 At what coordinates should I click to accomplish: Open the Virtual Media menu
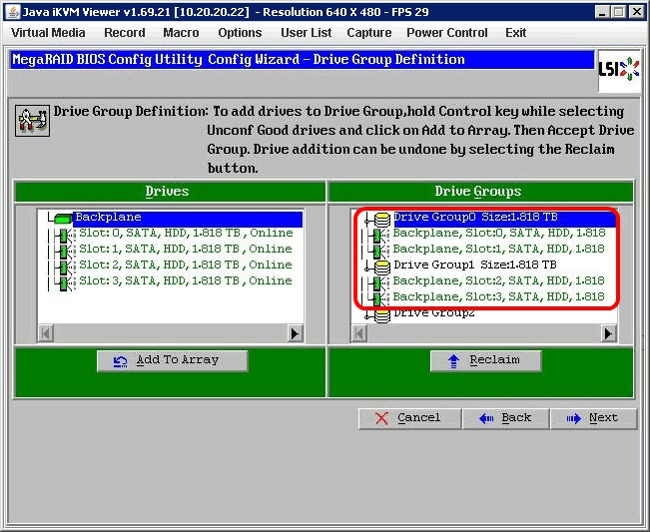pyautogui.click(x=48, y=33)
